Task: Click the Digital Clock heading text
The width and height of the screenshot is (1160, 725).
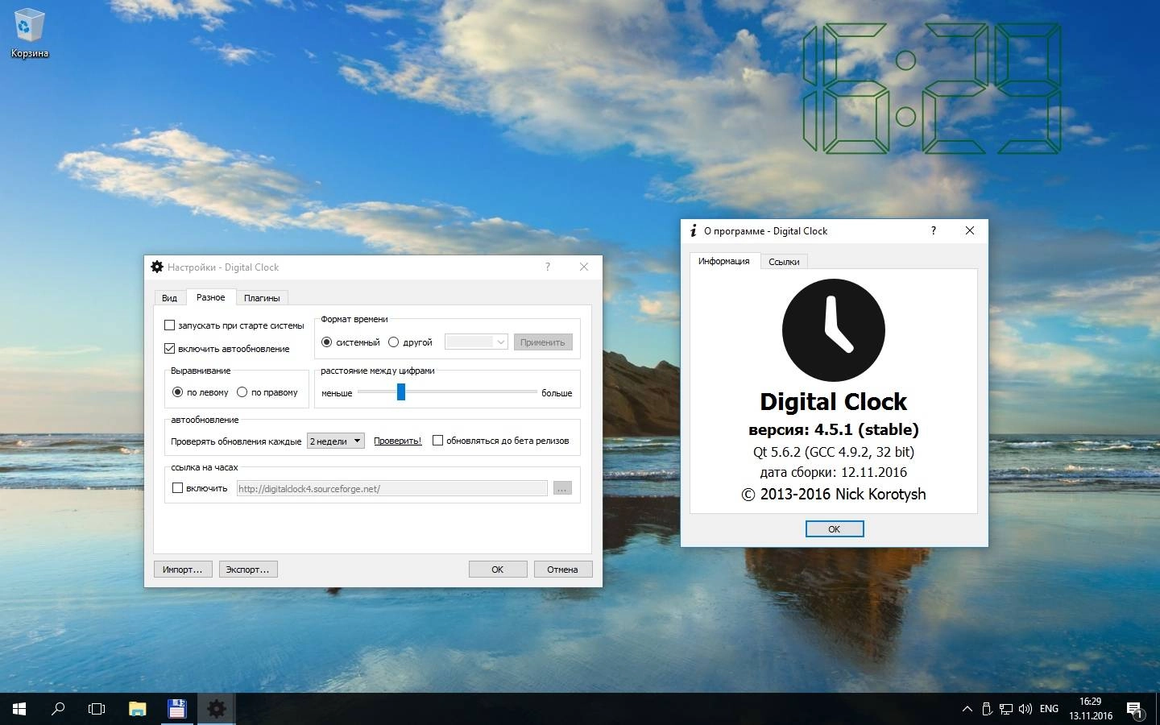Action: tap(834, 402)
